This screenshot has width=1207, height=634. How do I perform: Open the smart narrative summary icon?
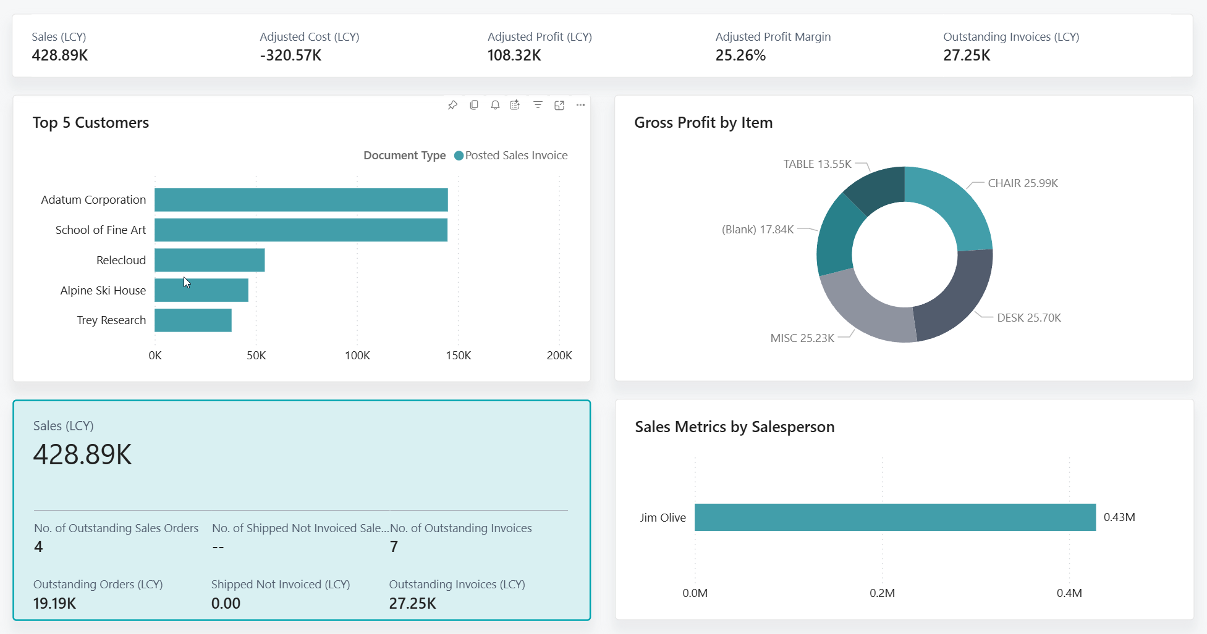pos(515,105)
